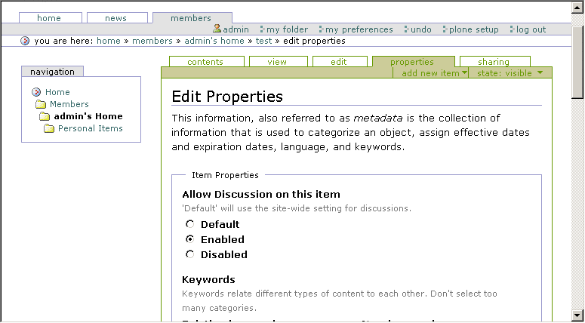The width and height of the screenshot is (585, 323).
Task: Click the admin user icon
Action: click(217, 29)
